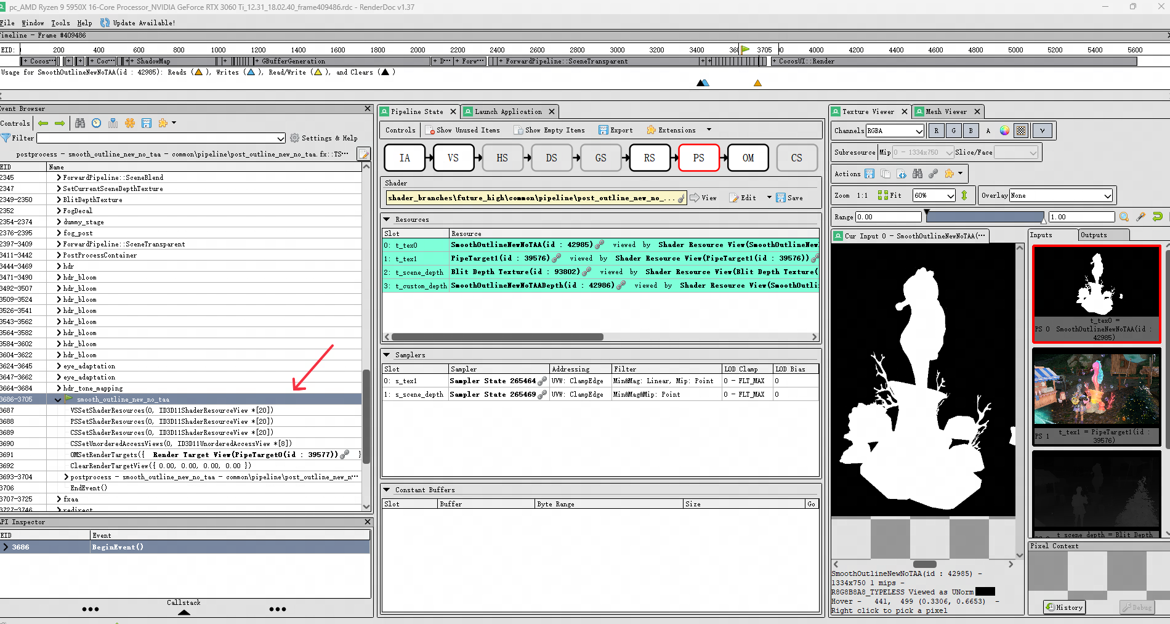Open Find event binoculars in Event Browser
This screenshot has height=624, width=1170.
80,123
